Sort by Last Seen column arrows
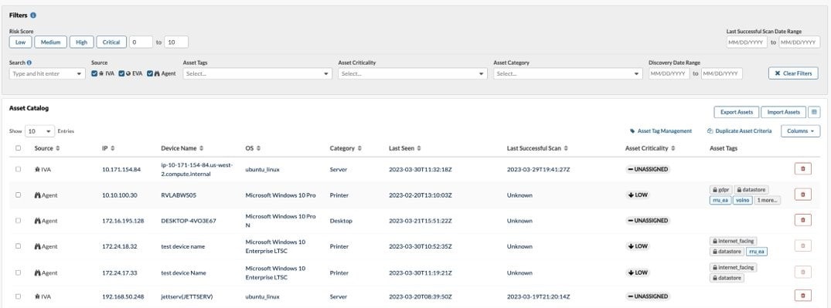The image size is (831, 308). tap(419, 148)
